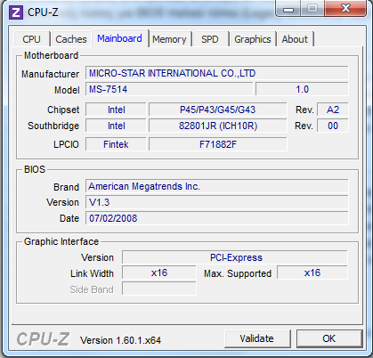The image size is (373, 358).
Task: Click the Chipset vendor Intel field
Action: coord(116,110)
